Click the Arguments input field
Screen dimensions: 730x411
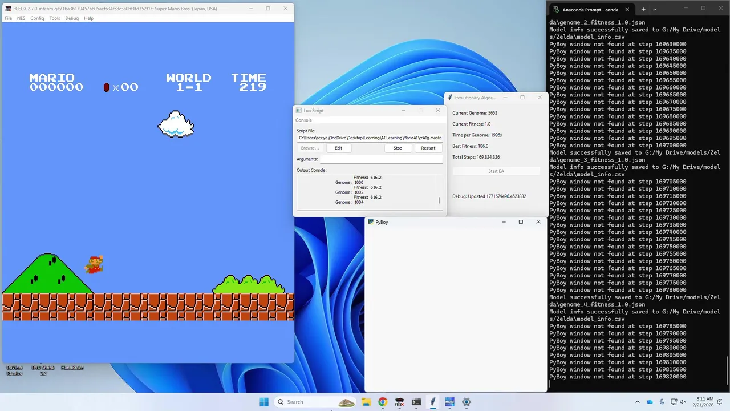pyautogui.click(x=381, y=159)
